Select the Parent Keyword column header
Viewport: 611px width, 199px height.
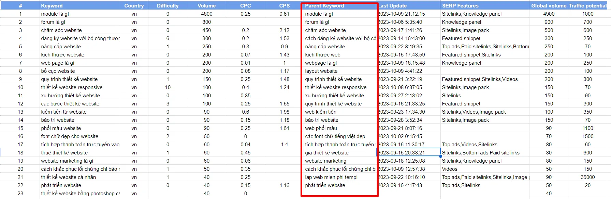click(x=340, y=6)
